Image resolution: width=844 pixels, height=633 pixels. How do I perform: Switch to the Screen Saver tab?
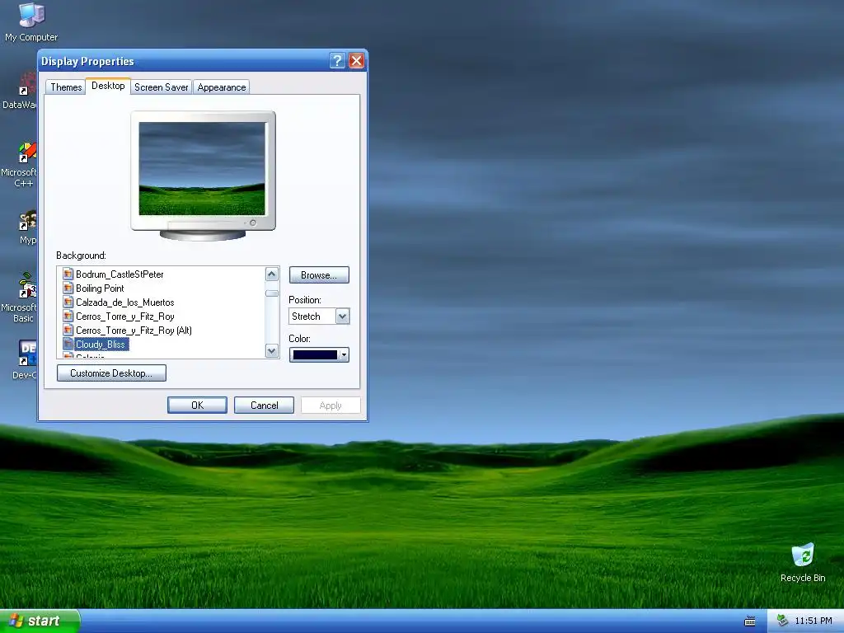[x=161, y=87]
